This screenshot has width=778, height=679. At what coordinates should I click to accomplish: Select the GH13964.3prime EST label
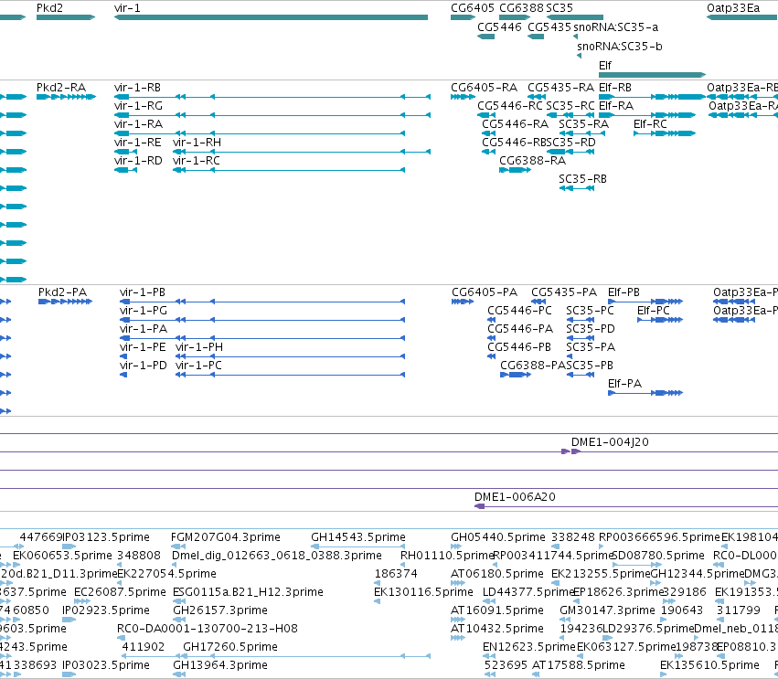[219, 665]
